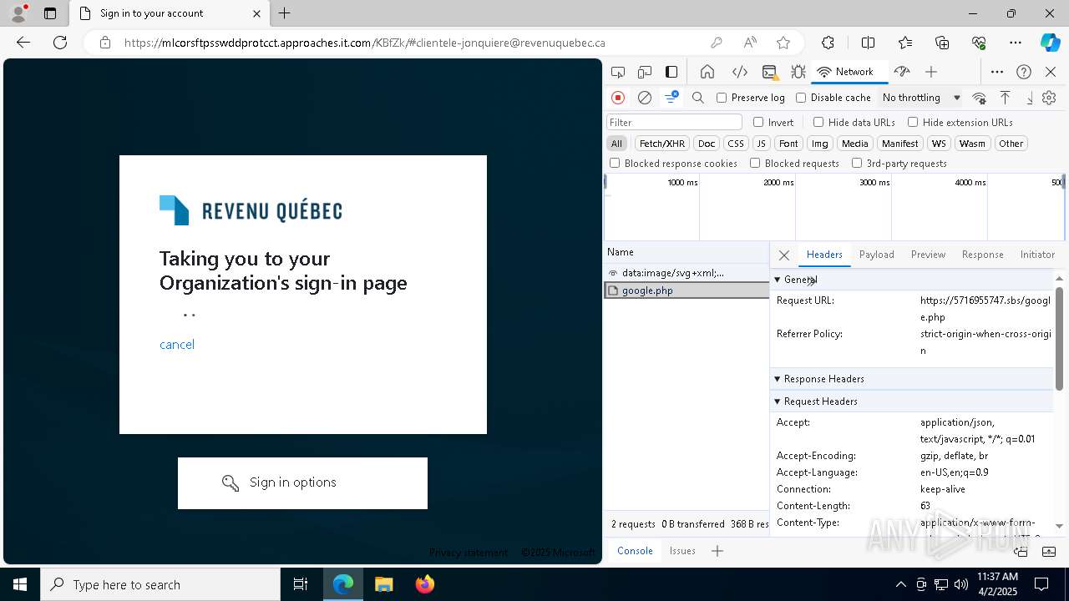
Task: Switch to the Initiator tab
Action: point(1037,255)
